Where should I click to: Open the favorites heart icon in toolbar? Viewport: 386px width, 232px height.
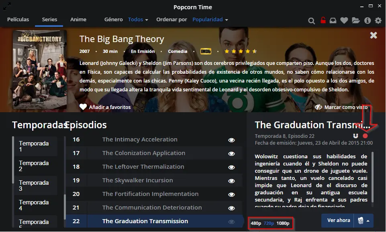tap(344, 20)
